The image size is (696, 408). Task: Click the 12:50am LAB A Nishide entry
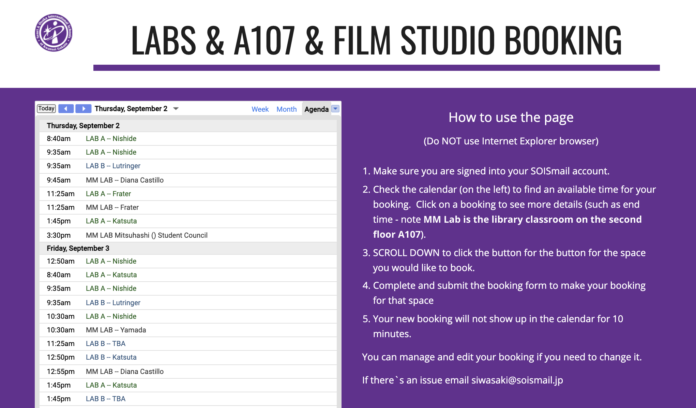tap(111, 261)
